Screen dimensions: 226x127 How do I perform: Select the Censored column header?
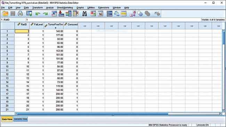[x=71, y=26]
